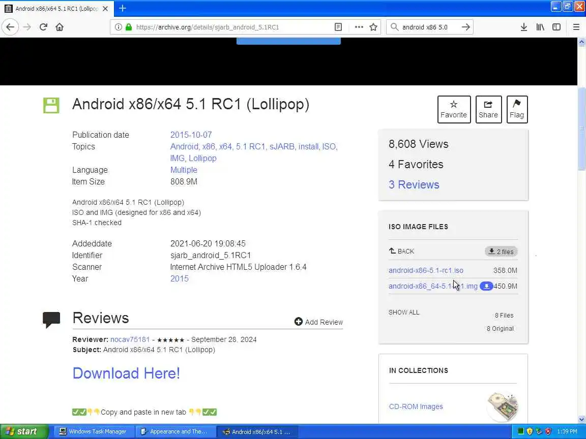Click the search magnifier icon
586x439 pixels.
click(x=394, y=27)
